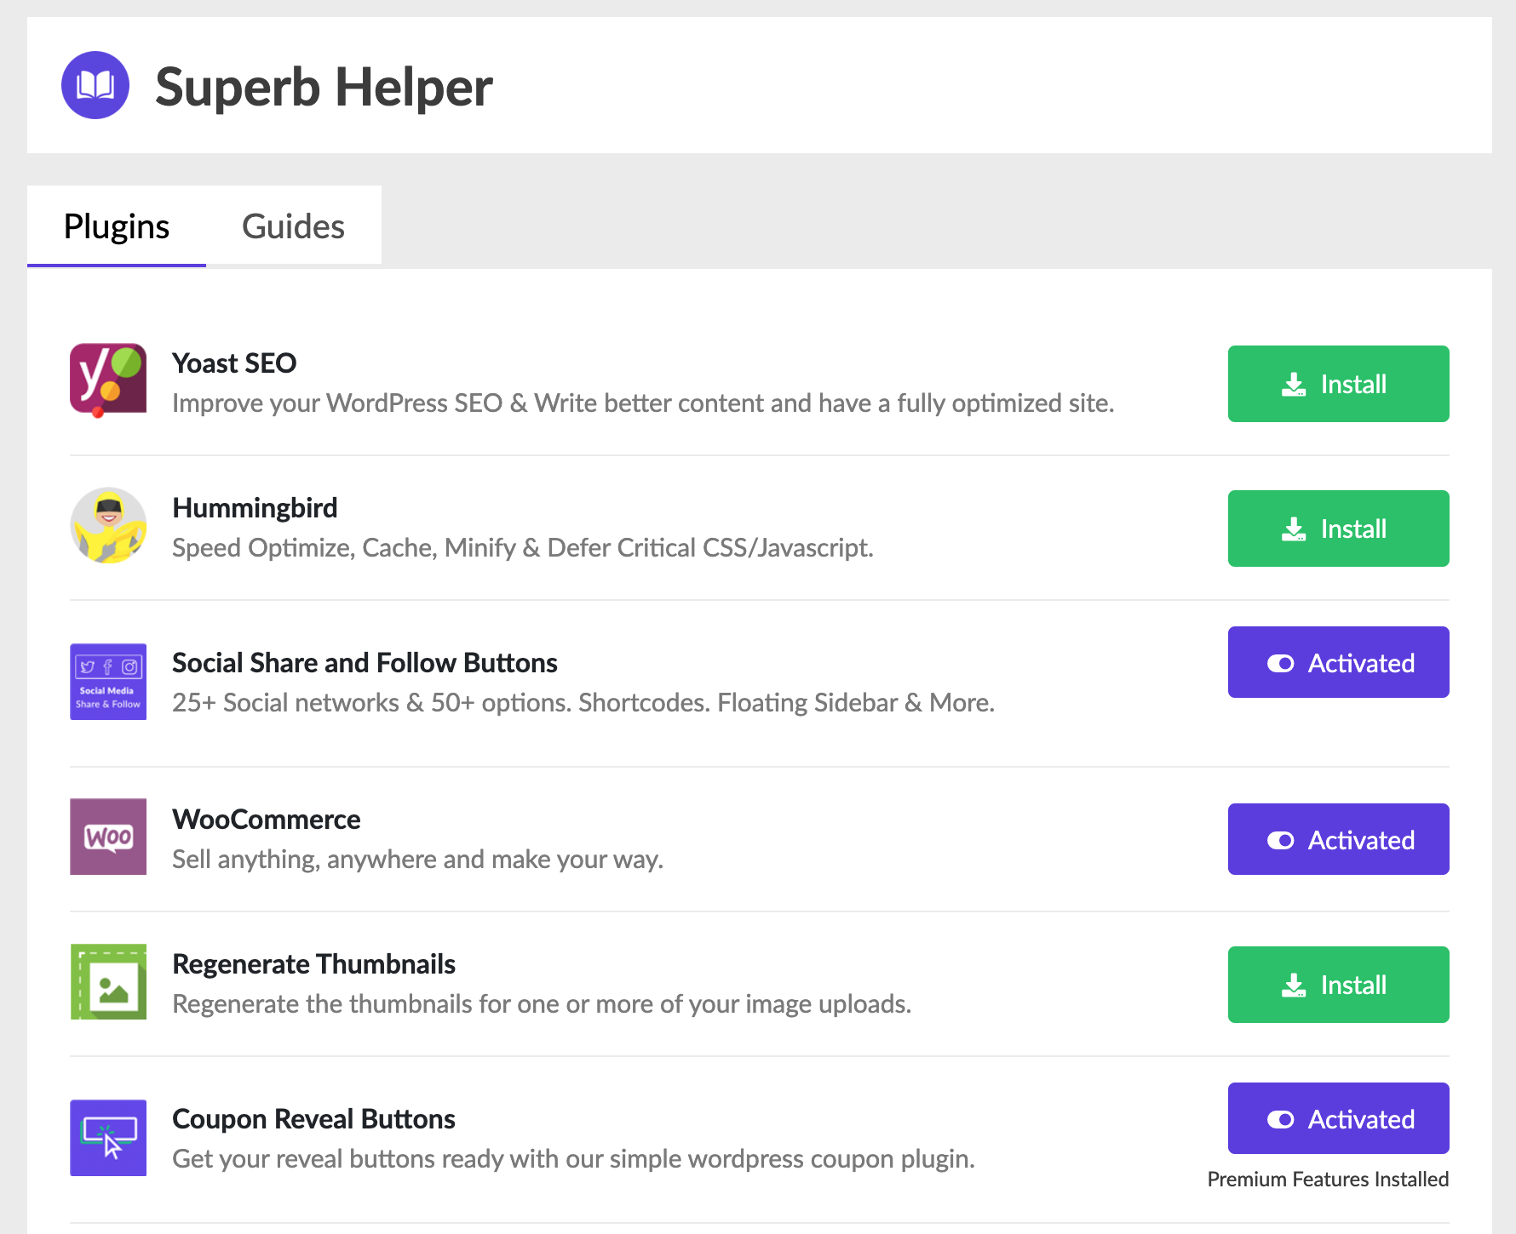The height and width of the screenshot is (1234, 1516).
Task: Click the 'Get your reveal buttons ready' description
Action: click(x=573, y=1159)
